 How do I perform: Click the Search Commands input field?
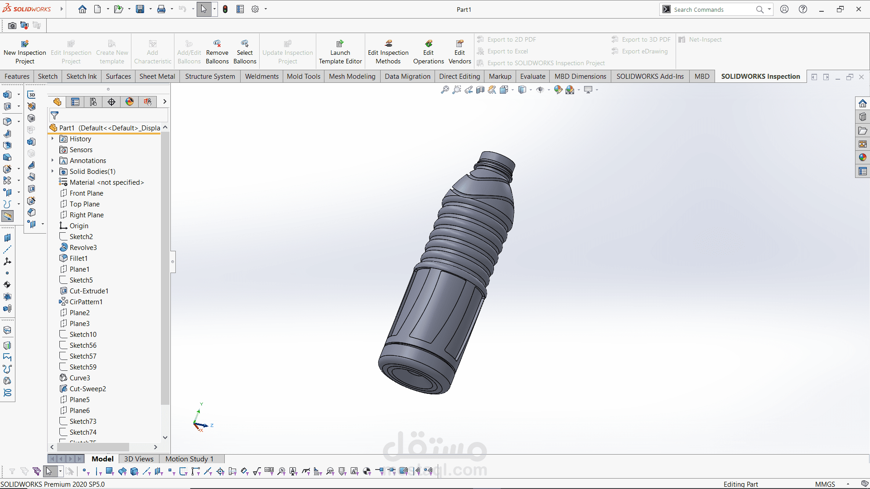pyautogui.click(x=714, y=10)
